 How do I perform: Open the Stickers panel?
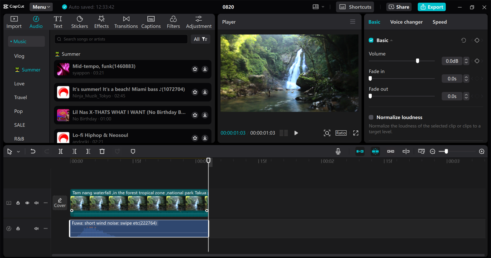[x=79, y=22]
